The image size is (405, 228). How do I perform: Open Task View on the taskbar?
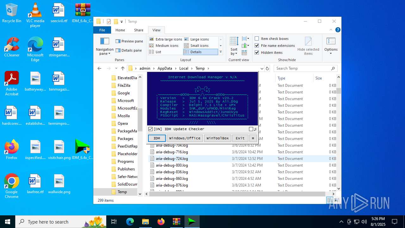[x=114, y=222]
